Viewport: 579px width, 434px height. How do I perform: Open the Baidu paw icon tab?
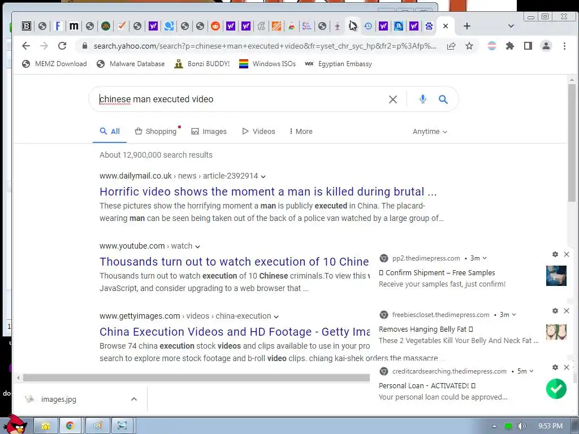coord(429,26)
